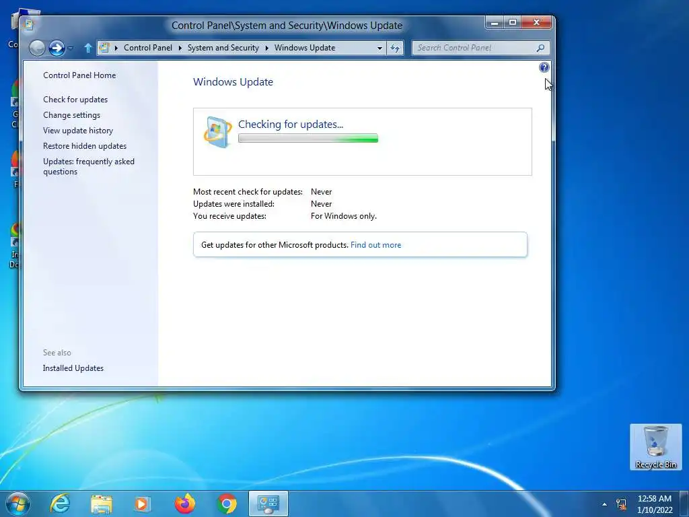Launch Google Chrome from the taskbar
This screenshot has width=689, height=517.
226,504
